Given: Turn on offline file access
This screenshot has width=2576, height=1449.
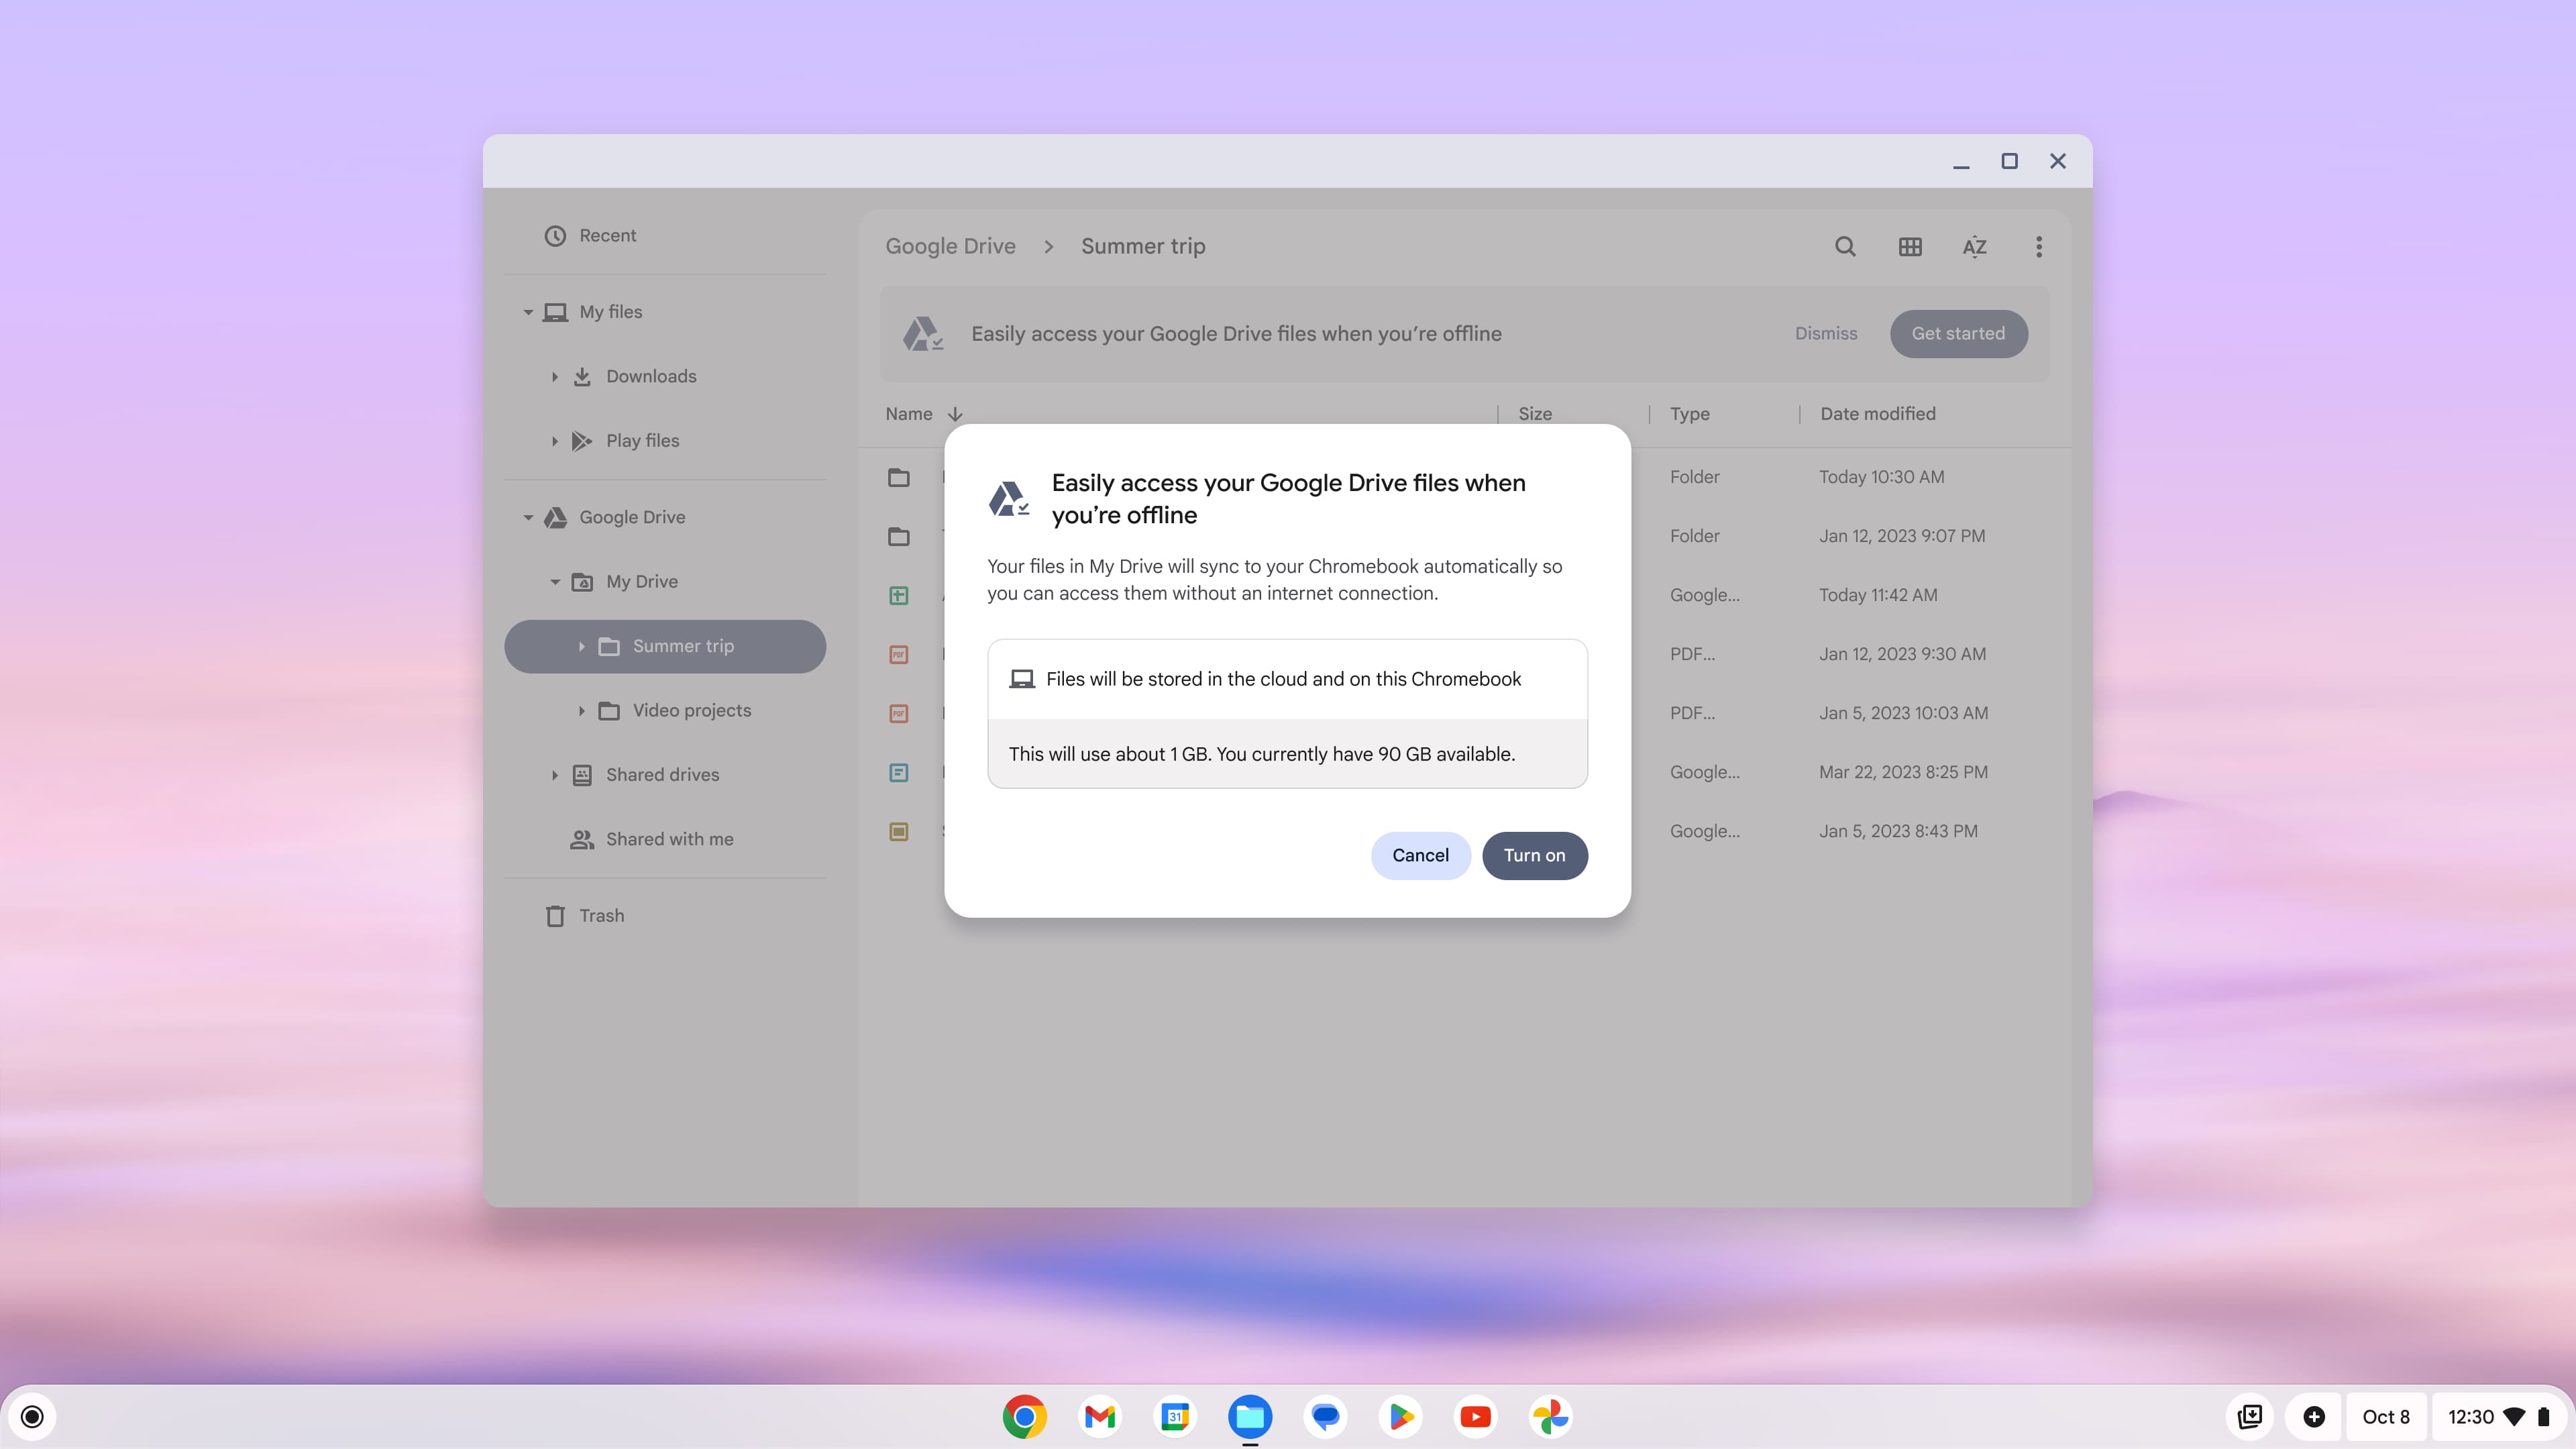Looking at the screenshot, I should click(x=1534, y=855).
